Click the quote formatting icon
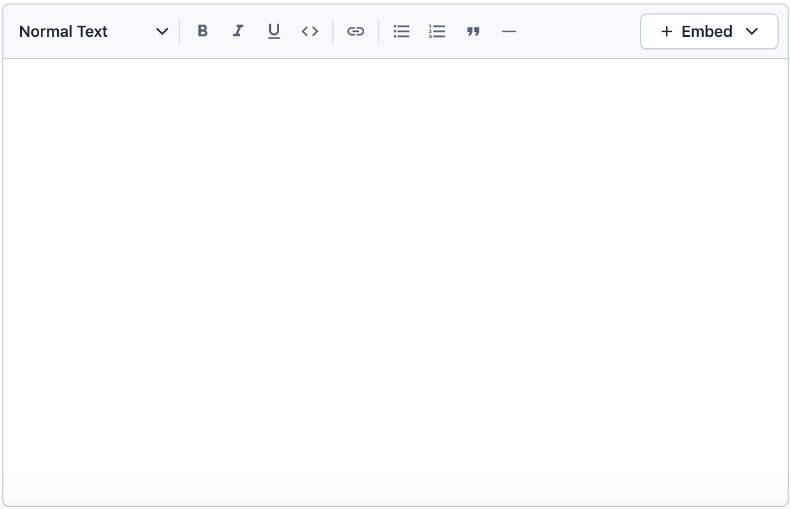The height and width of the screenshot is (509, 791). [473, 31]
